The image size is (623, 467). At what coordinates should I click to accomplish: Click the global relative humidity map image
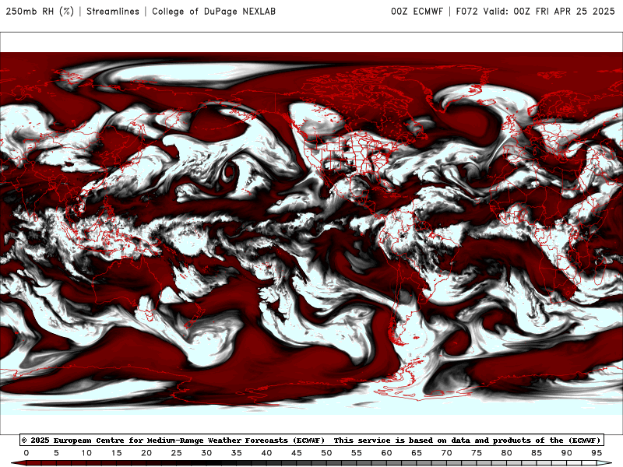pos(311,233)
